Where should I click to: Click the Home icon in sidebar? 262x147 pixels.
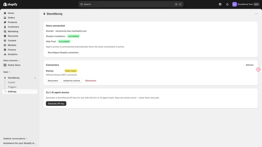pos(5,13)
